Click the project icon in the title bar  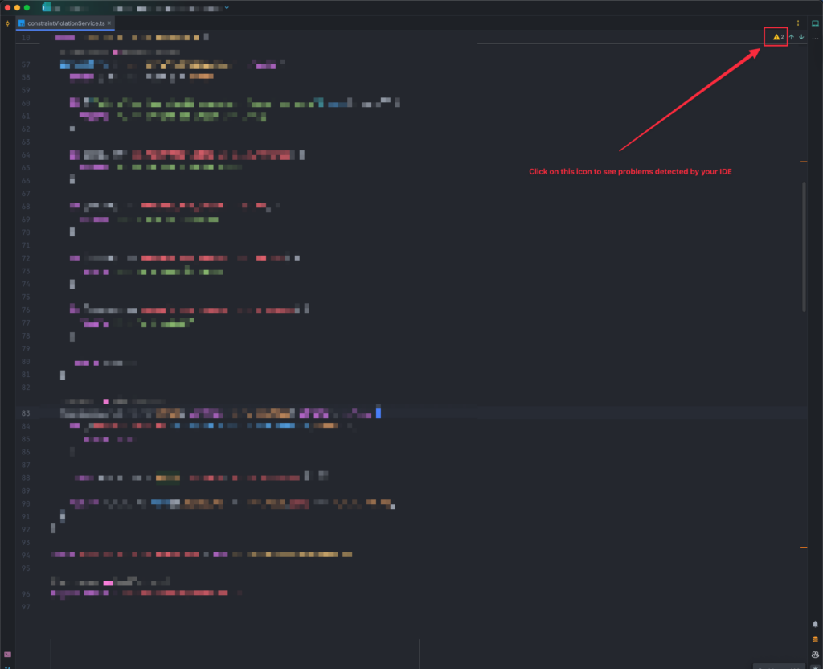click(46, 7)
